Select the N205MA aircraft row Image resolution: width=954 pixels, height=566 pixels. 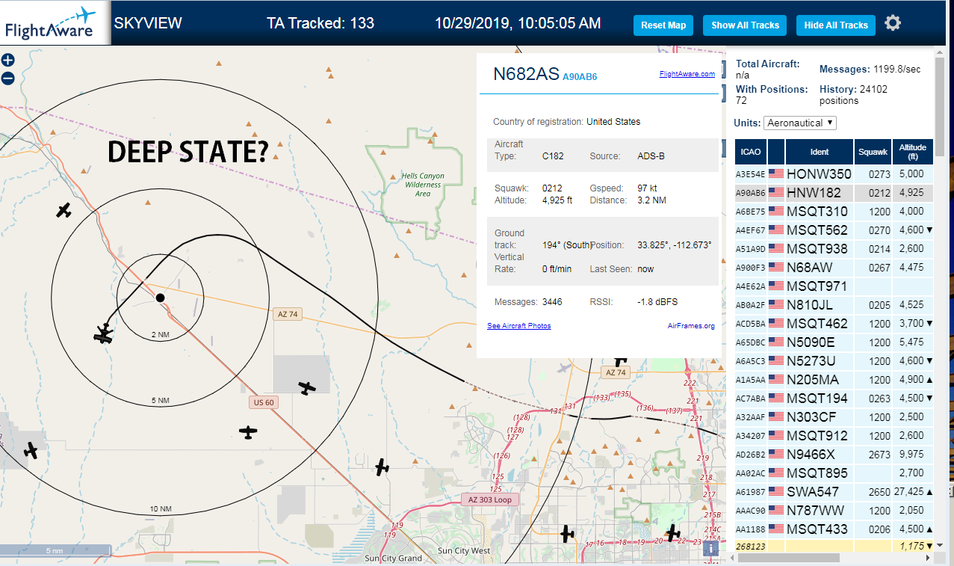point(834,380)
